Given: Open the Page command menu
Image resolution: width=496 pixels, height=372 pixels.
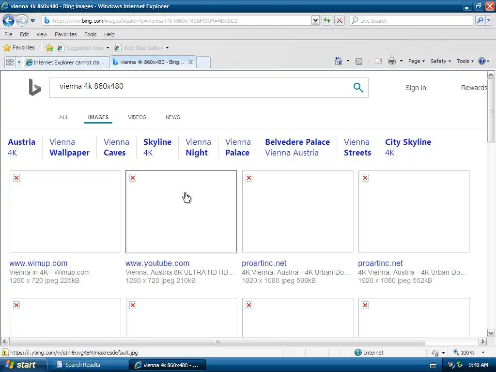Looking at the screenshot, I should click(416, 61).
